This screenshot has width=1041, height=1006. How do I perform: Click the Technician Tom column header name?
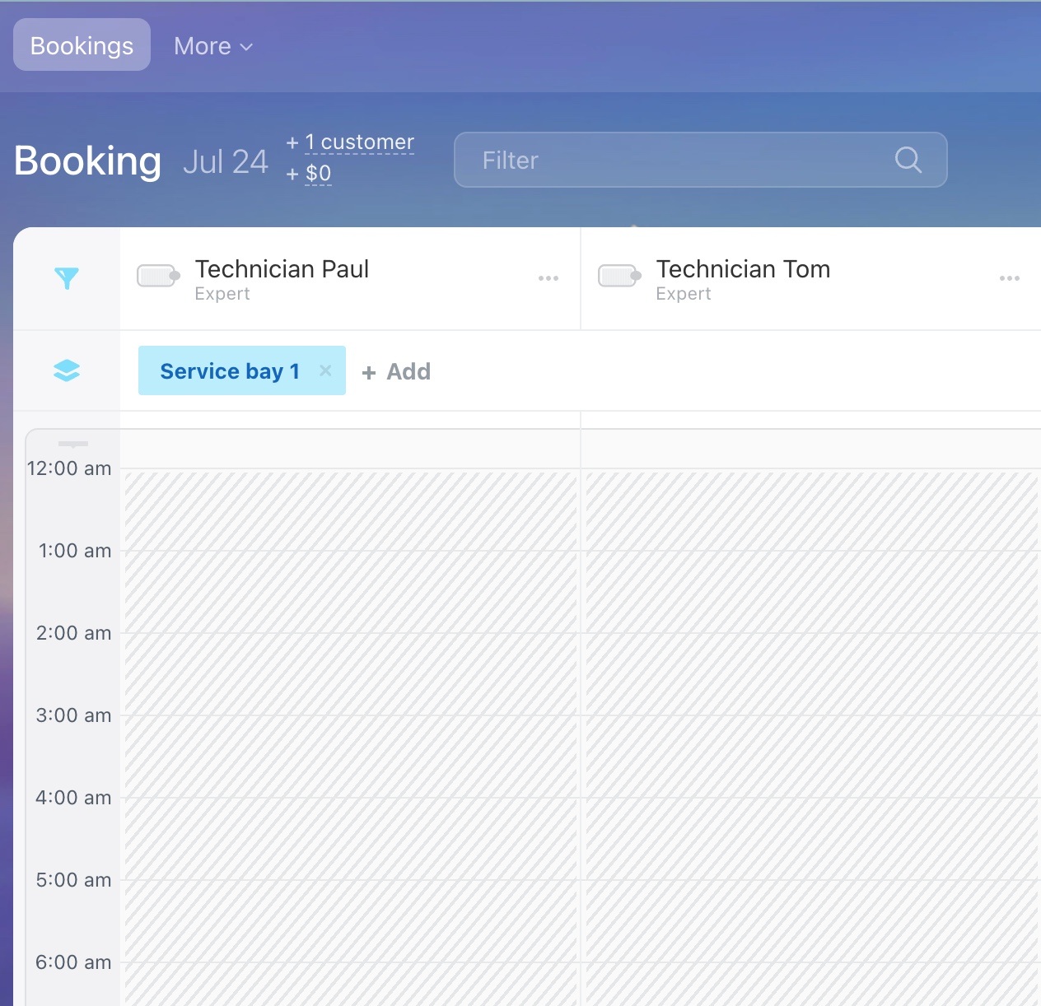coord(743,269)
